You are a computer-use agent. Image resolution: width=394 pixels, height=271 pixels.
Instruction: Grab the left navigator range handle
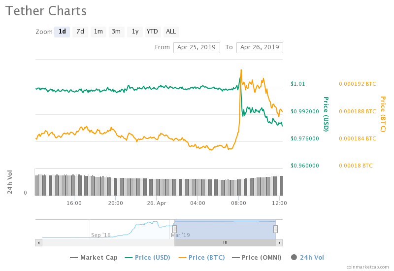pyautogui.click(x=174, y=229)
